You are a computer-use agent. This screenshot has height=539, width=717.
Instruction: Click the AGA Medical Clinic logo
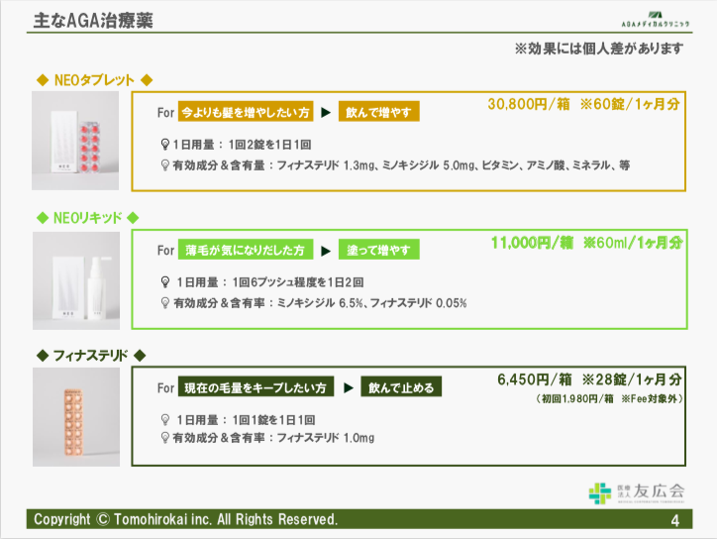[x=656, y=19]
